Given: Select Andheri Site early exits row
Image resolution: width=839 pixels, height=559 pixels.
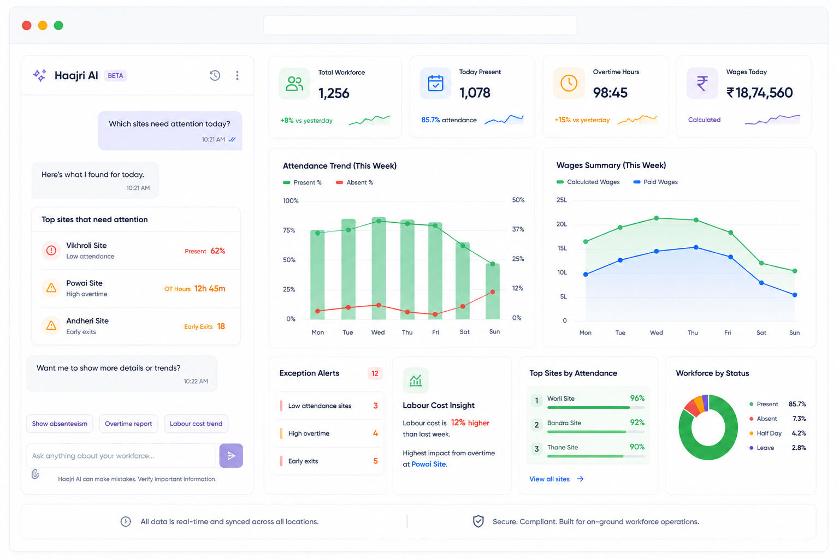Looking at the screenshot, I should 136,326.
